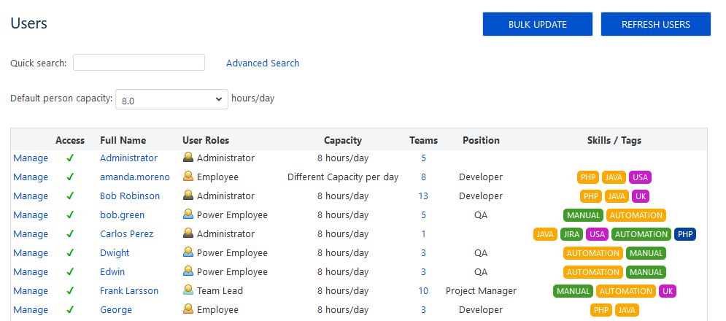Viewport: 726px width, 321px height.
Task: Click the blue PHP tag for Carlos Perez
Action: (685, 234)
